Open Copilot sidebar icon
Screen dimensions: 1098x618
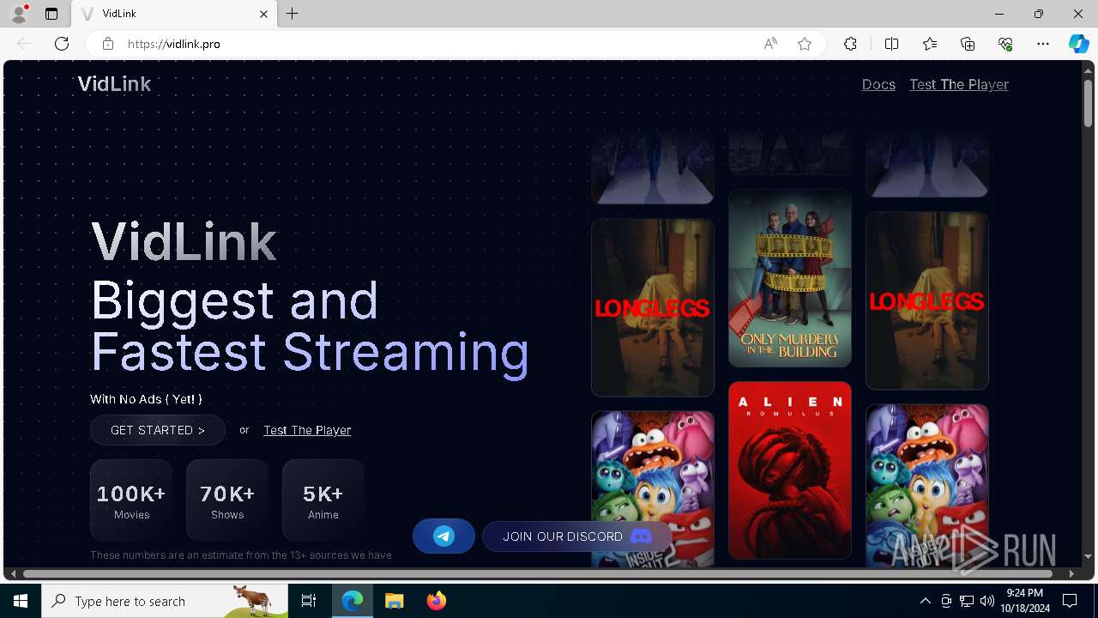coord(1078,44)
